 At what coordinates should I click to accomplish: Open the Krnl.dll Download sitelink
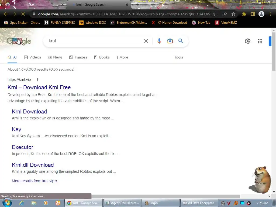[33, 165]
